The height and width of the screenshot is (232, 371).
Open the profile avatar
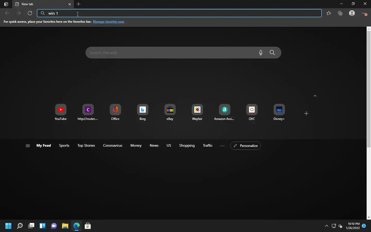pos(352,13)
